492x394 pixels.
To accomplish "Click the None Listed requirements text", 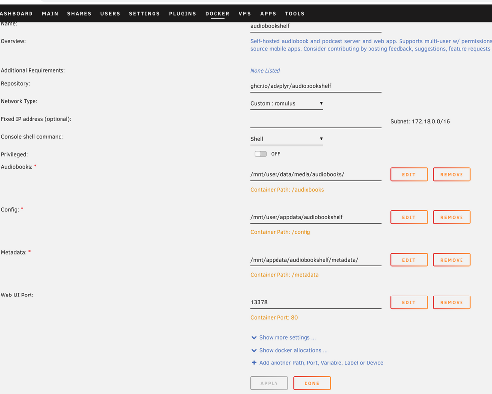I will pyautogui.click(x=265, y=71).
